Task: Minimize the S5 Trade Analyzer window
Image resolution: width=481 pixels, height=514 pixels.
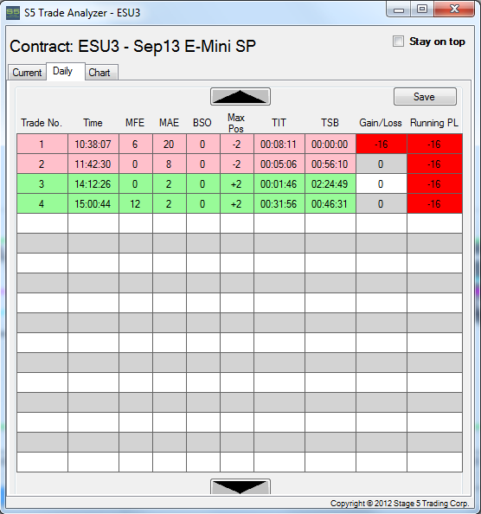Action: tap(399, 10)
